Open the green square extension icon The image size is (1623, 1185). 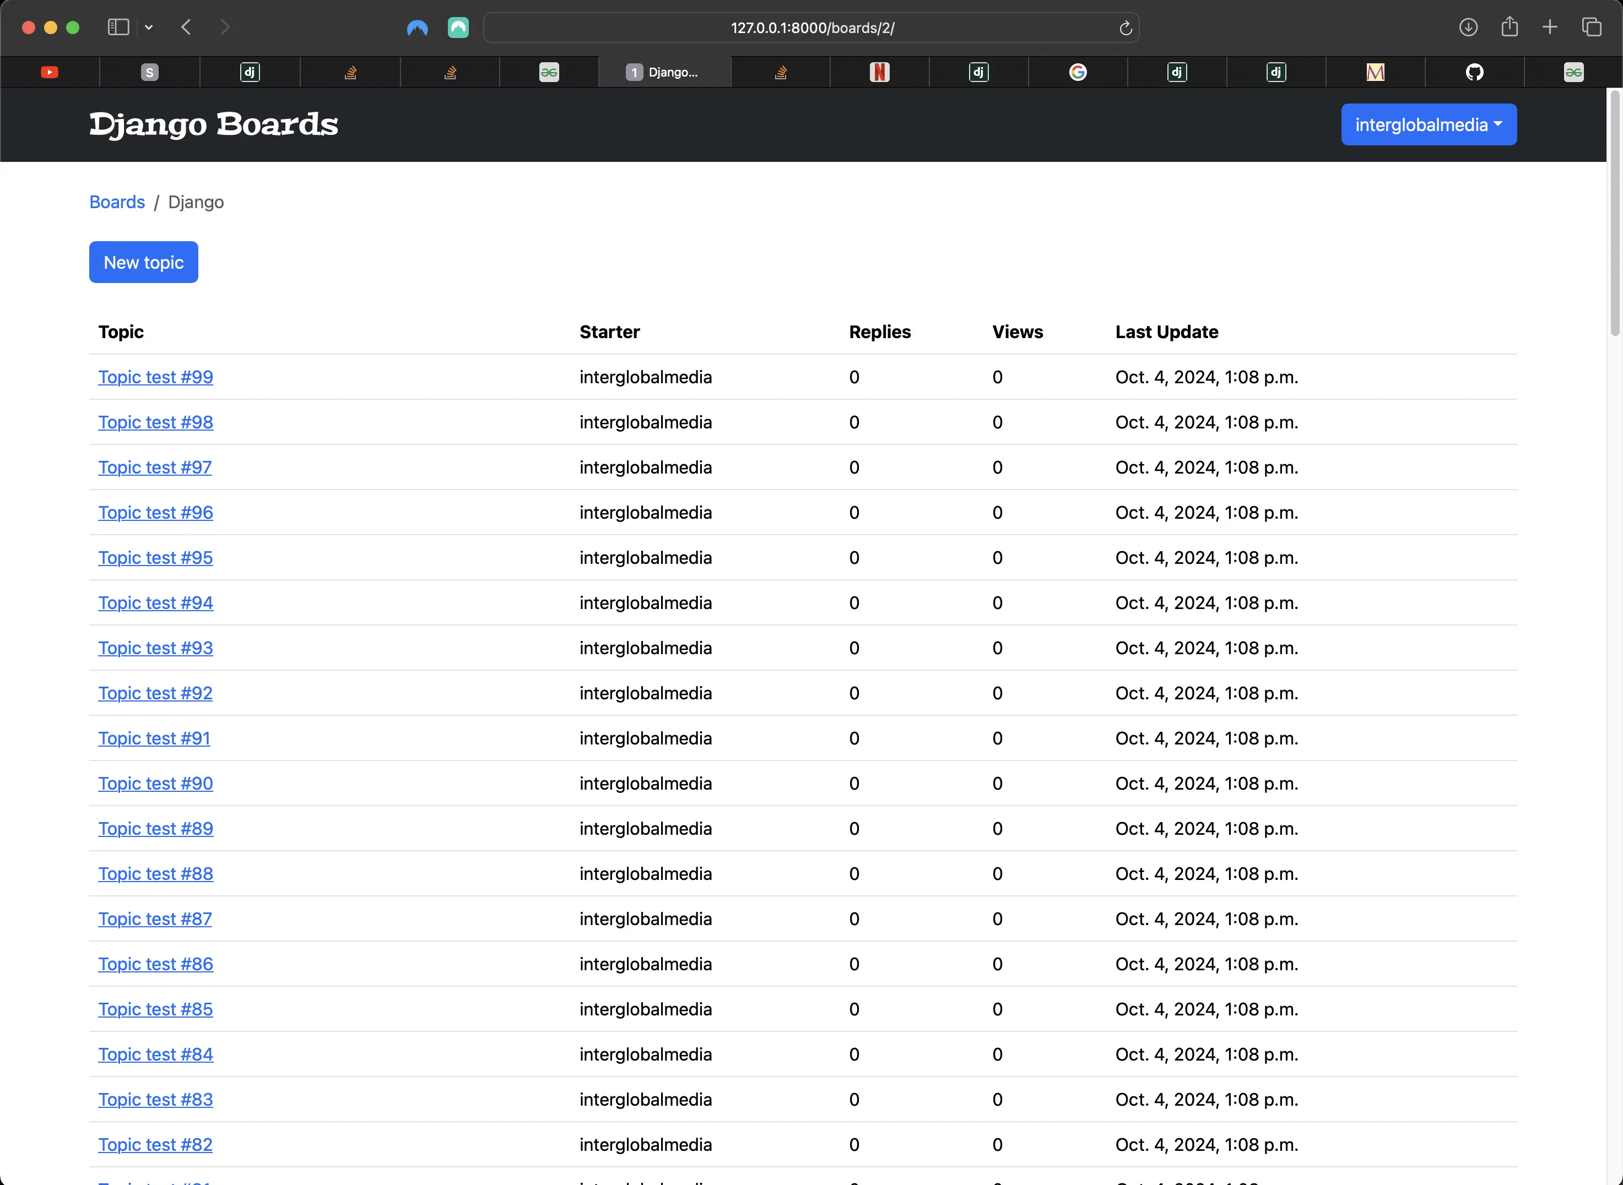click(x=458, y=28)
